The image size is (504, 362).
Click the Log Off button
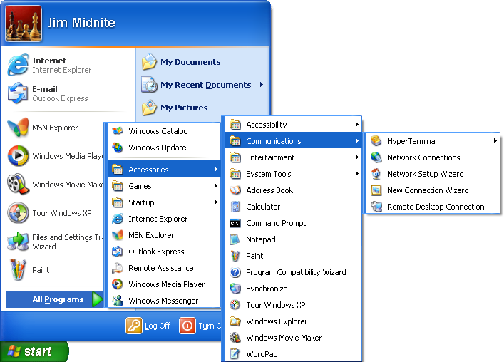click(x=148, y=326)
